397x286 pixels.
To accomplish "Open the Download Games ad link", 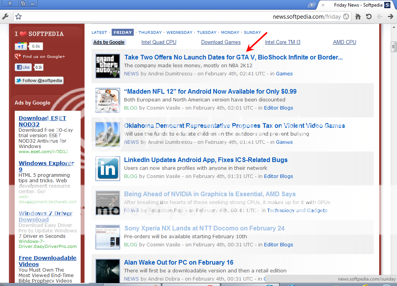I will pyautogui.click(x=221, y=42).
